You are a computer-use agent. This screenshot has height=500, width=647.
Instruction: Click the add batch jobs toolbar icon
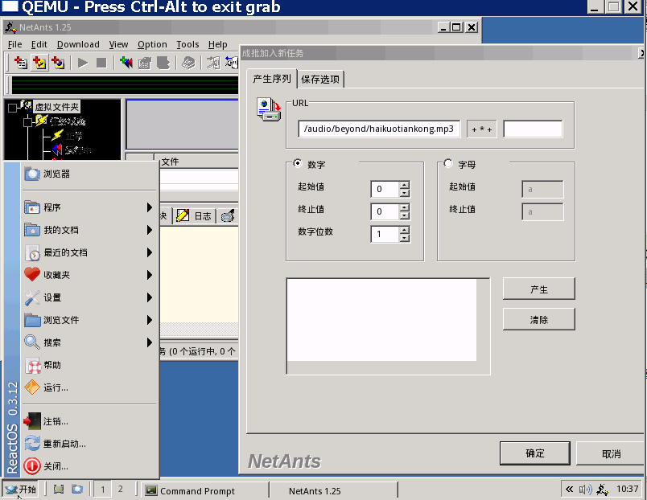tap(39, 63)
